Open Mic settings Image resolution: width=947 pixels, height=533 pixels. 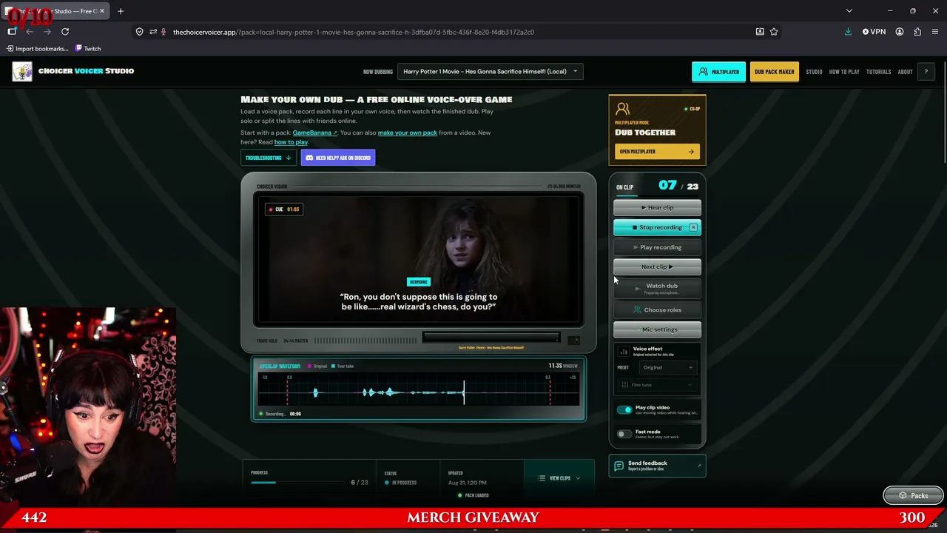tap(657, 329)
